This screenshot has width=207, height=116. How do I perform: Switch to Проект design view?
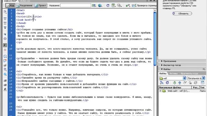coord(40,5)
